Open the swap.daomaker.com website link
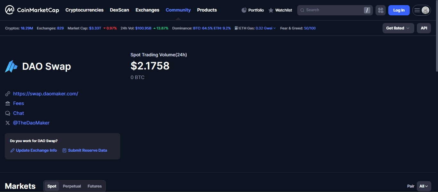This screenshot has height=192, width=438. tap(46, 94)
